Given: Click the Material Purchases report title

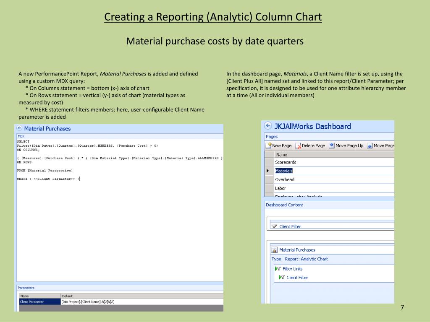Looking at the screenshot, I should click(x=47, y=128).
